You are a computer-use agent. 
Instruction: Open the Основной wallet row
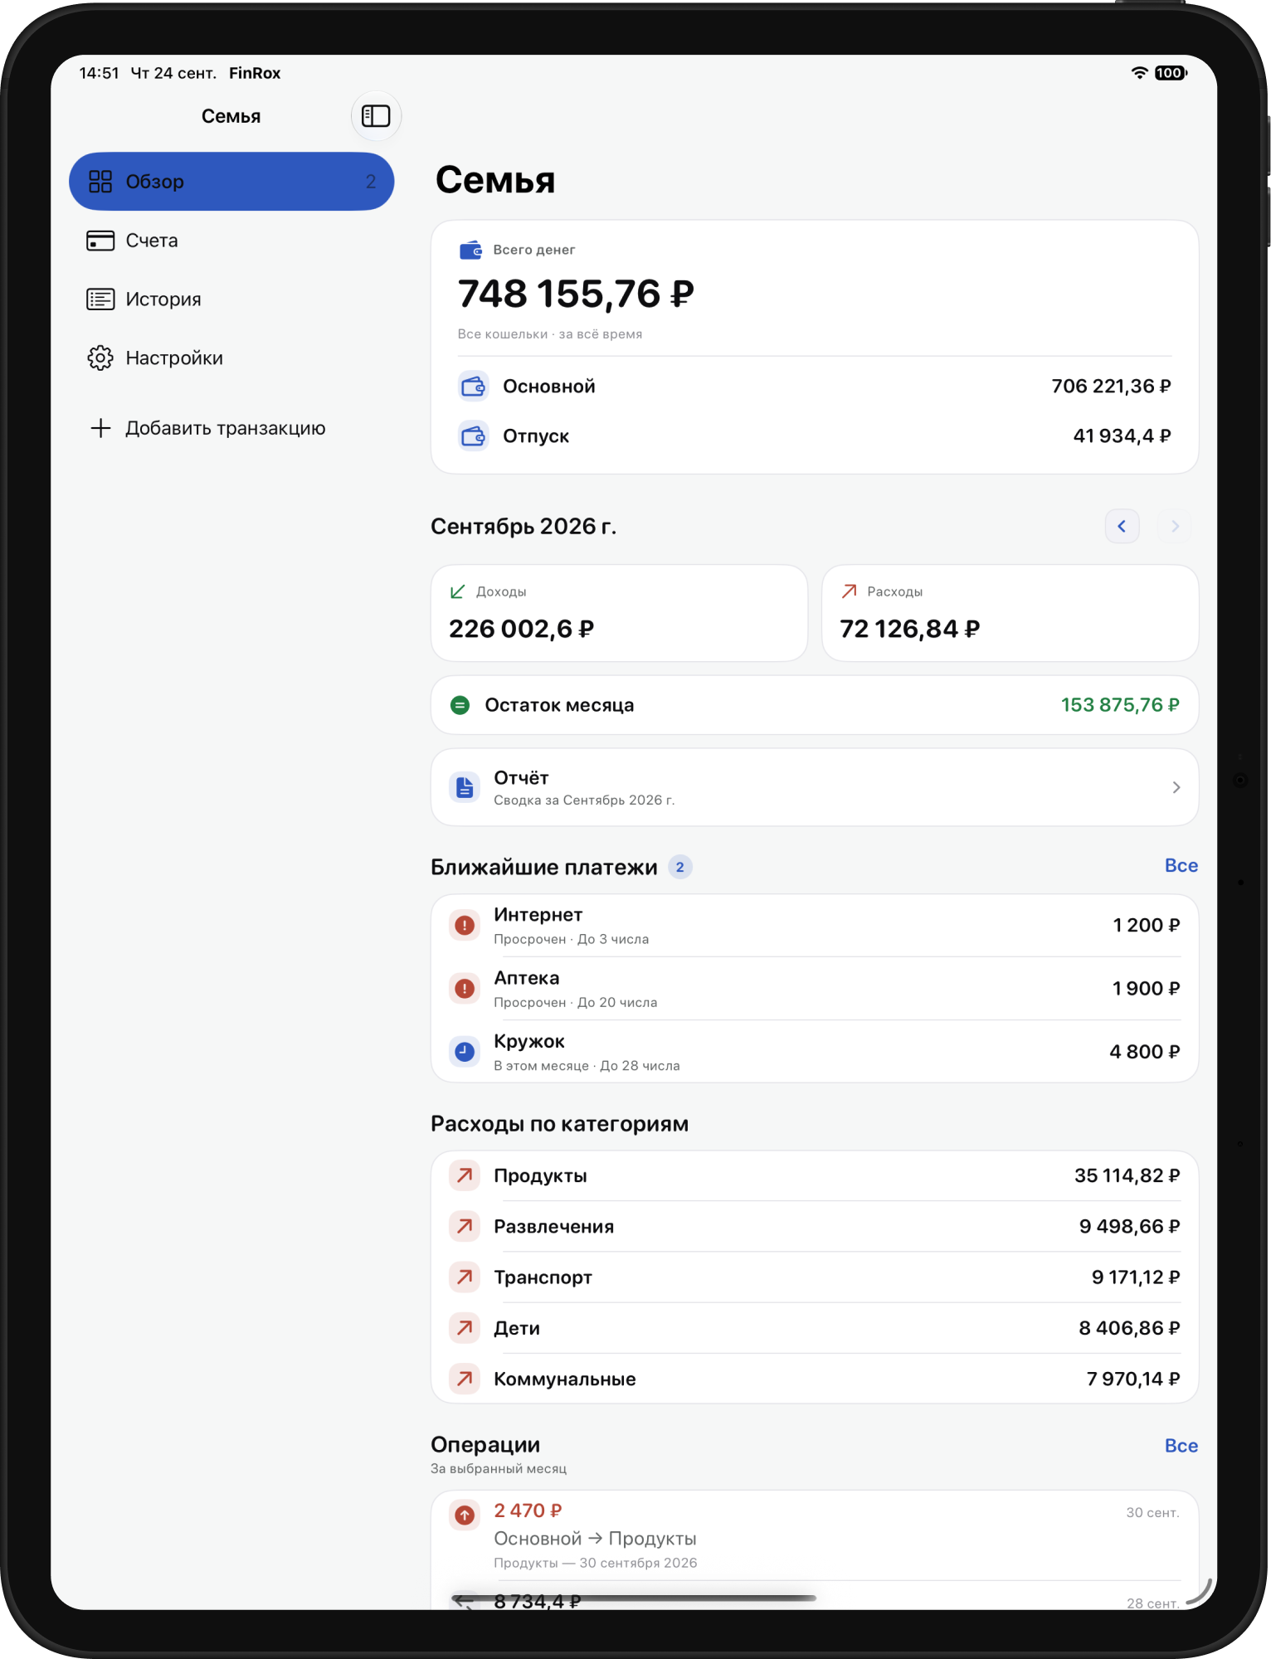tap(815, 387)
